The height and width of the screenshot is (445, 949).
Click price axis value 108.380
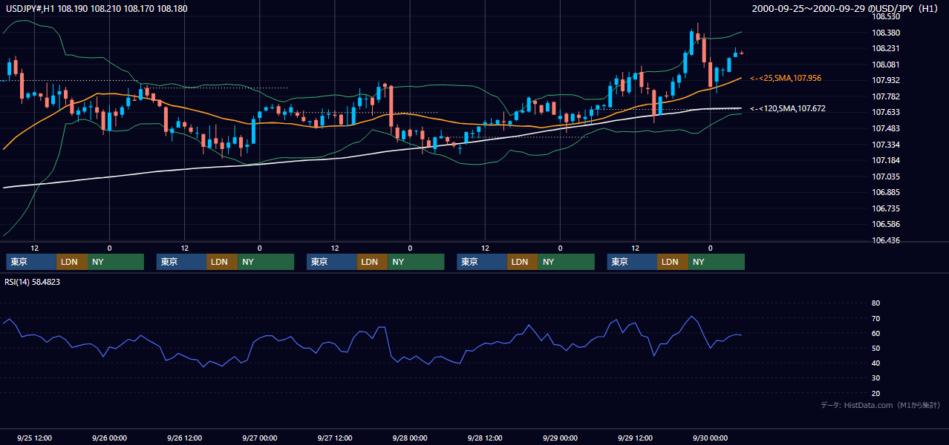pos(887,33)
